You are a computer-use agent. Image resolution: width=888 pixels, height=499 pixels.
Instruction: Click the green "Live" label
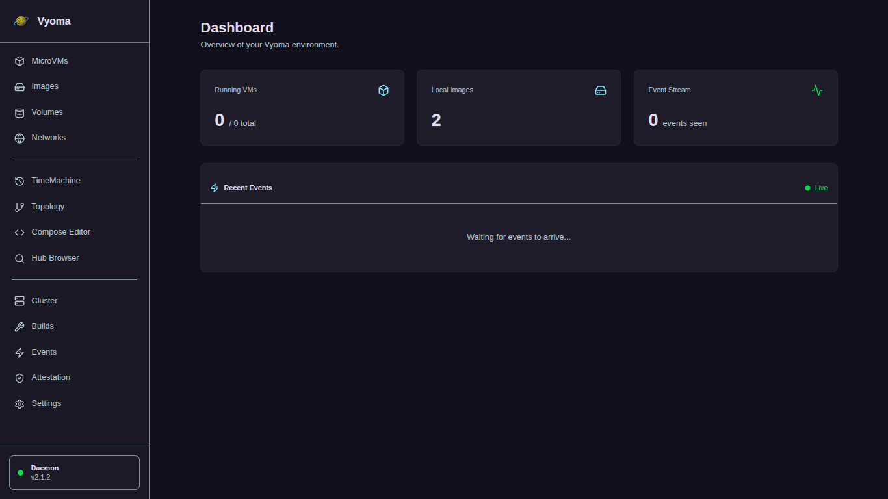pos(821,188)
